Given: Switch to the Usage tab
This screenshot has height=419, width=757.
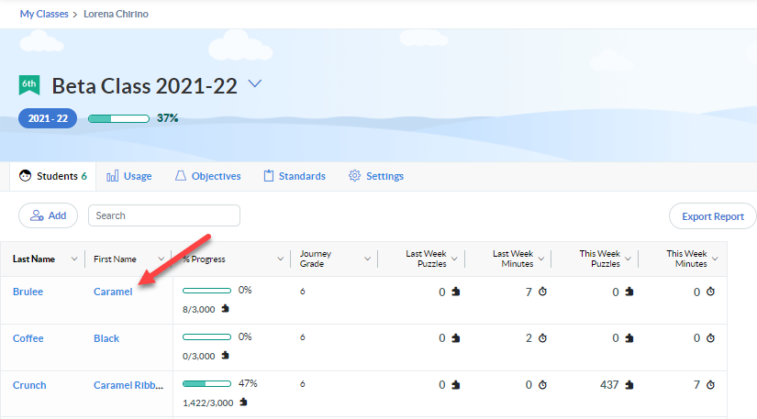Looking at the screenshot, I should click(x=129, y=176).
